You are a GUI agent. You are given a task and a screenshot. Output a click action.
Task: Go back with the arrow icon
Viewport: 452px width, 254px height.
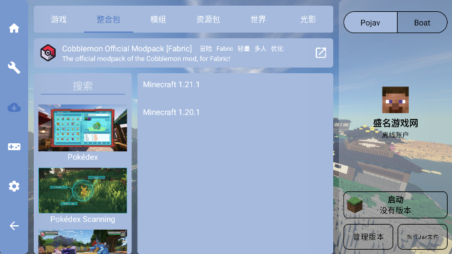pyautogui.click(x=14, y=226)
